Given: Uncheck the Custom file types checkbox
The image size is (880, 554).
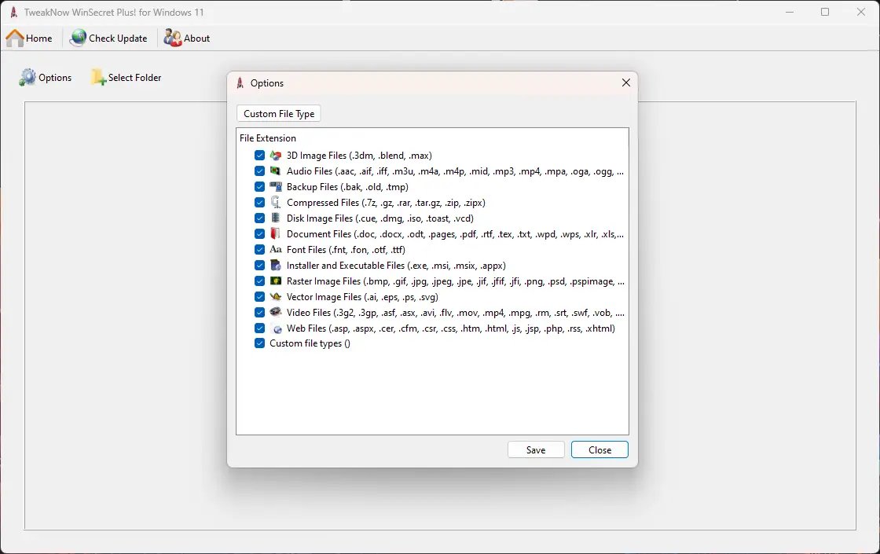Looking at the screenshot, I should coord(259,343).
